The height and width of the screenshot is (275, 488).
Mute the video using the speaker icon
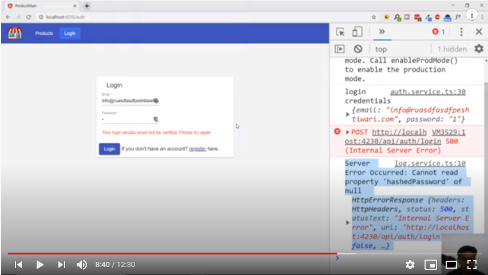pyautogui.click(x=82, y=265)
